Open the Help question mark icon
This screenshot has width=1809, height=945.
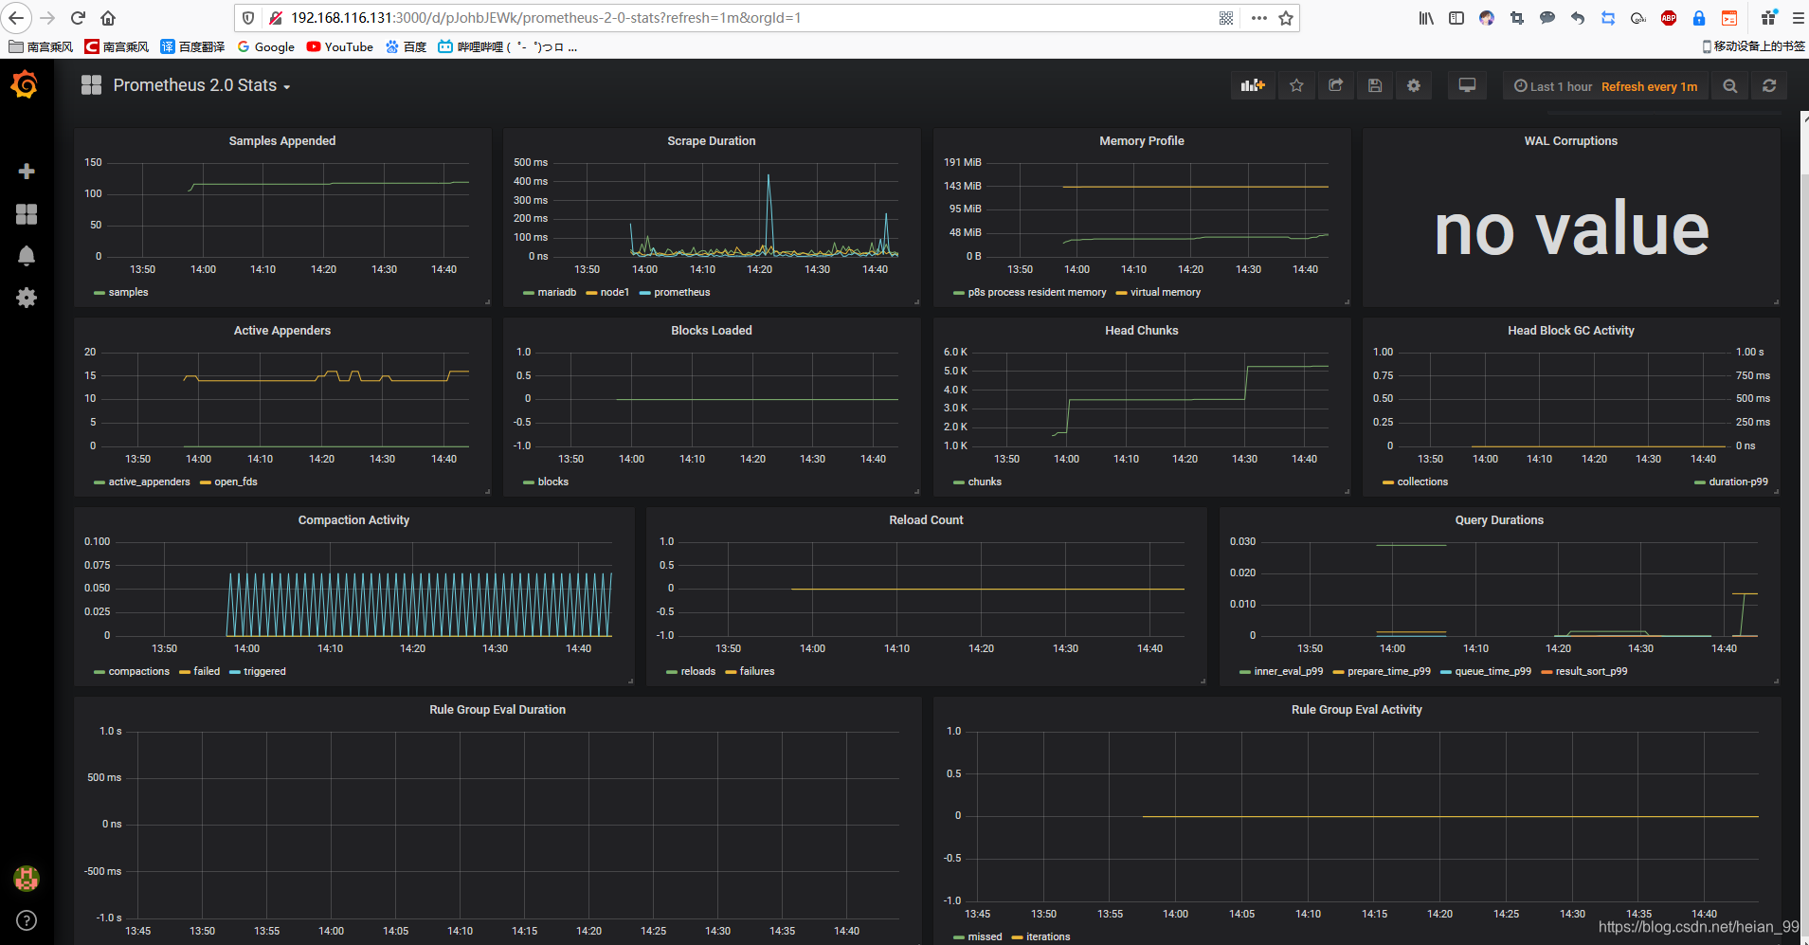click(x=27, y=920)
